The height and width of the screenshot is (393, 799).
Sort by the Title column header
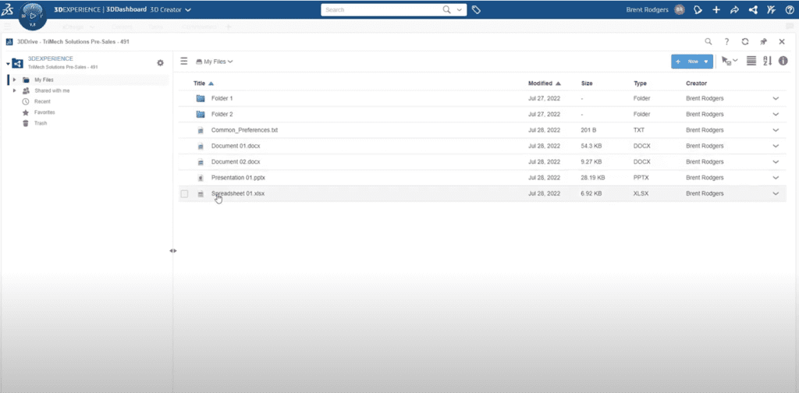click(199, 83)
